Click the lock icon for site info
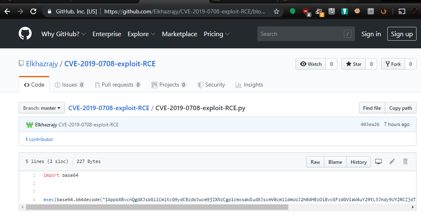This screenshot has height=215, width=421. 50,11
